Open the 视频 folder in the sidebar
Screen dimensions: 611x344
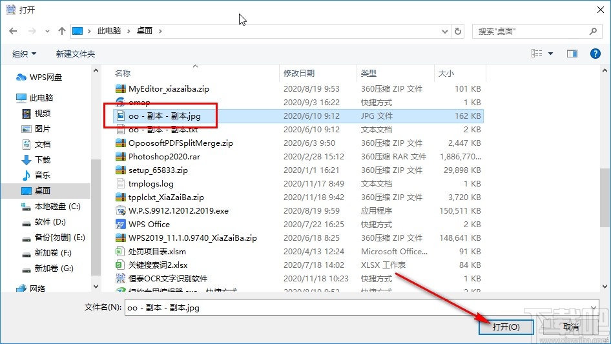36,114
